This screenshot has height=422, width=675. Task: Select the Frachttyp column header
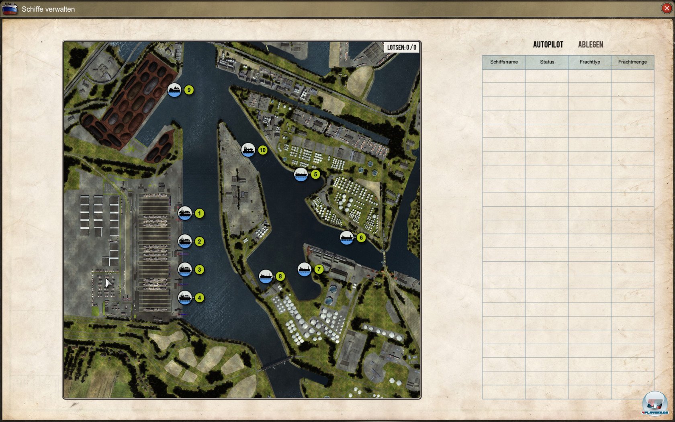coord(590,62)
